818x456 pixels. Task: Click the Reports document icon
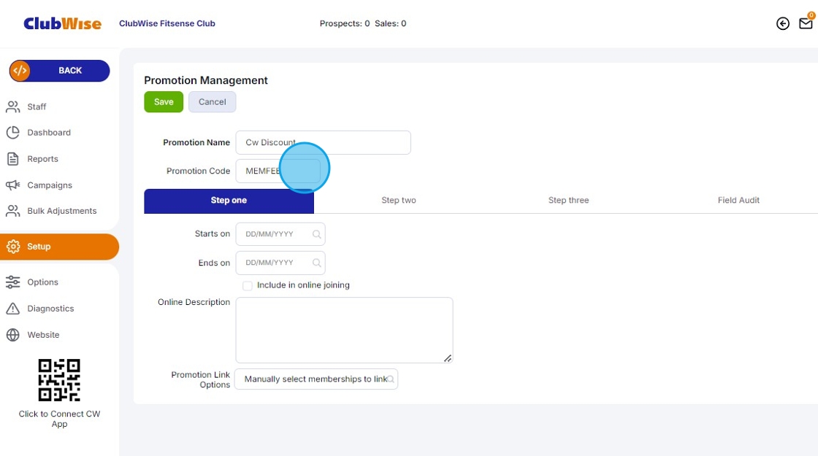pyautogui.click(x=13, y=159)
